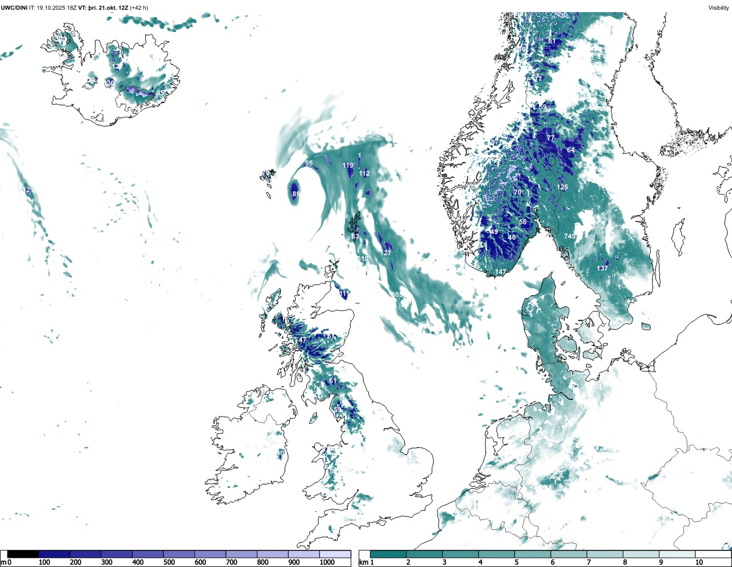732x567 pixels.
Task: Click the '56' value in southern Norway
Action: (x=523, y=222)
